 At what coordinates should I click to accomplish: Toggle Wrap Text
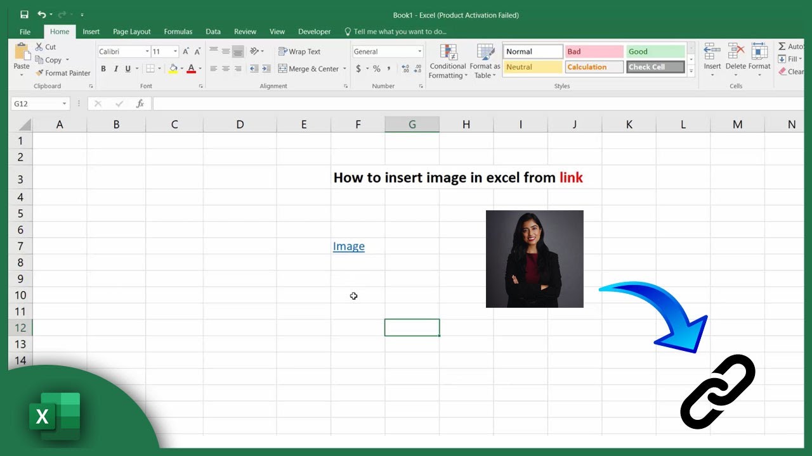(x=299, y=51)
